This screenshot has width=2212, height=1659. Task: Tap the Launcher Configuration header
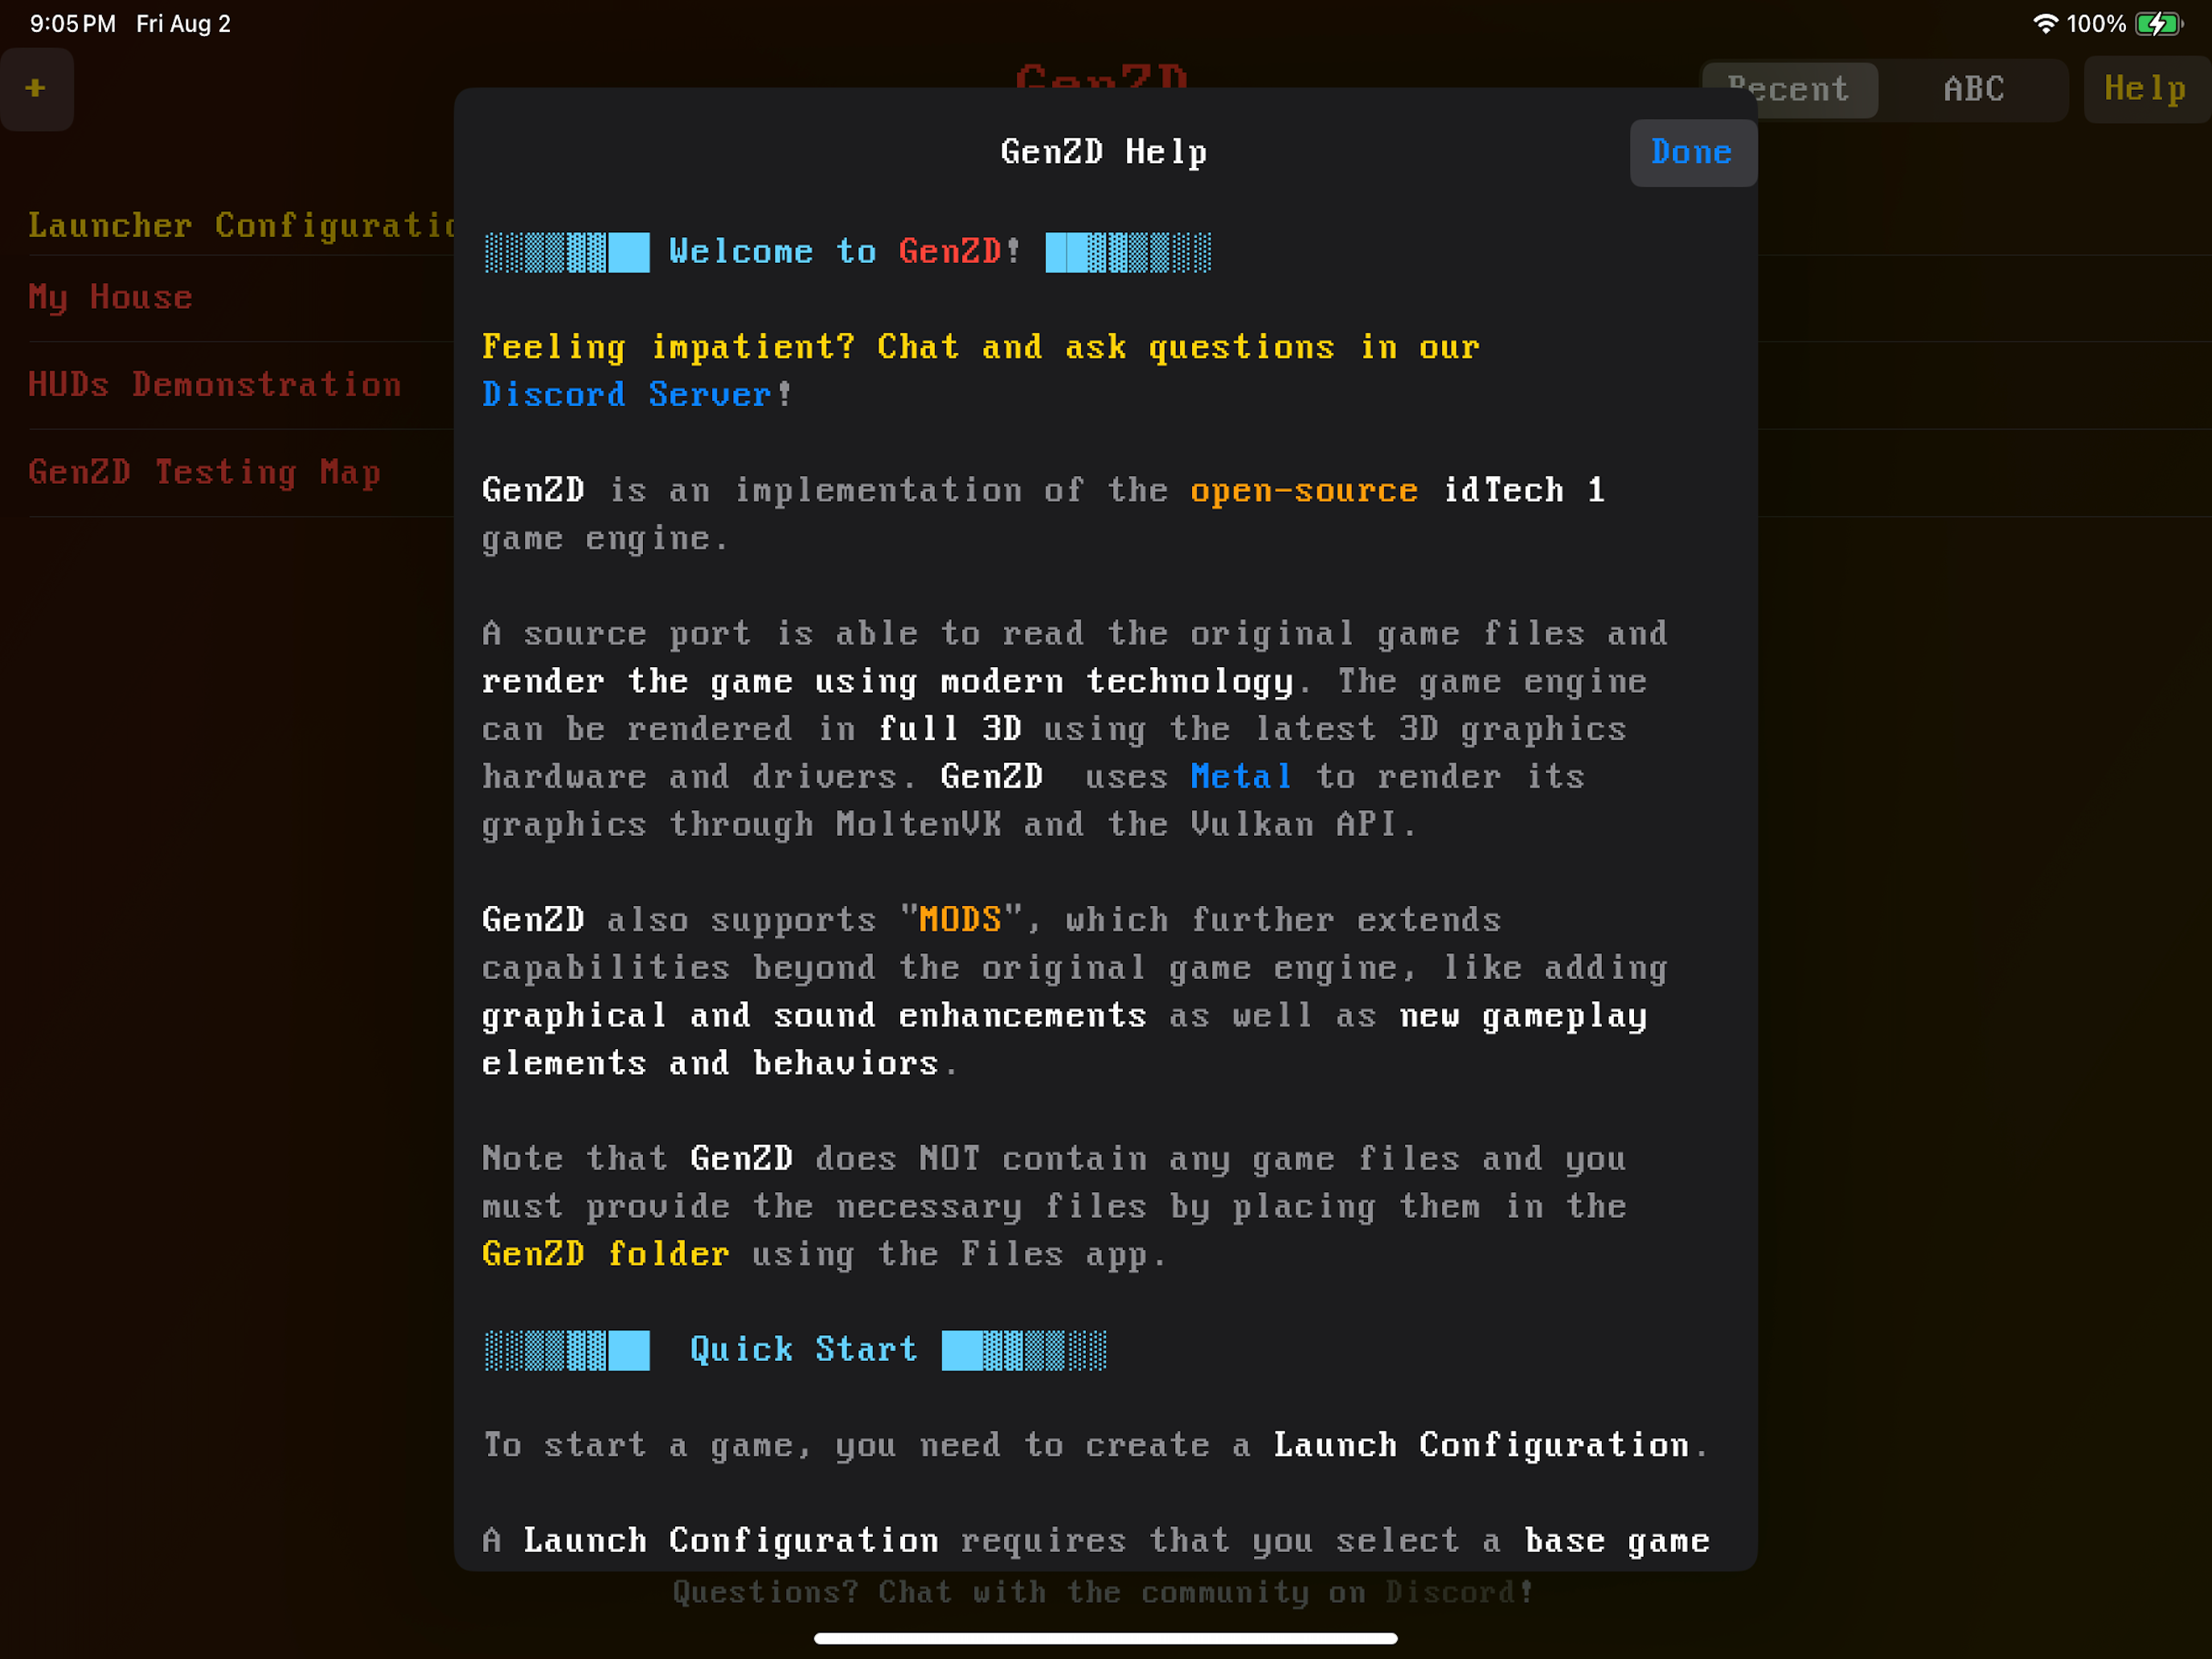pyautogui.click(x=240, y=225)
